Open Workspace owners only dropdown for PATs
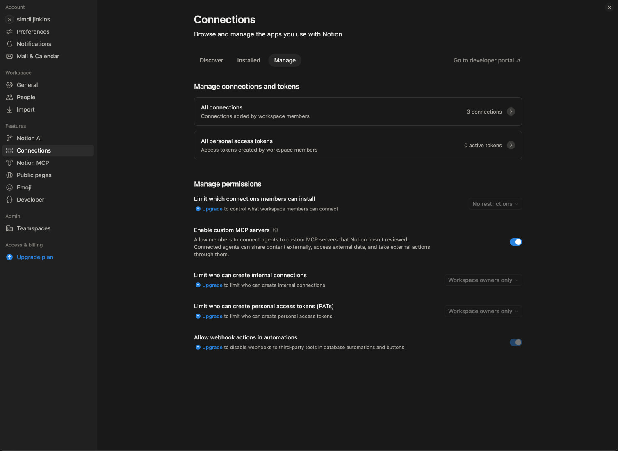Screen dimensions: 618x451 (483, 311)
